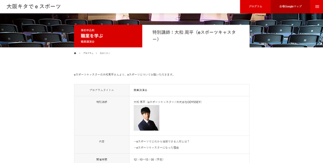Screen dimensions: 323x163
Task: Click the home icon in breadcrumb
Action: (x=75, y=53)
